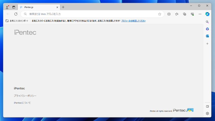The width and height of the screenshot is (215, 121).
Task: Customize sidebar with plus icon
Action: coord(207,44)
